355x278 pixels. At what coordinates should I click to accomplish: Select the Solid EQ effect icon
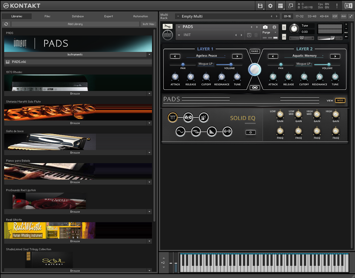(173, 118)
